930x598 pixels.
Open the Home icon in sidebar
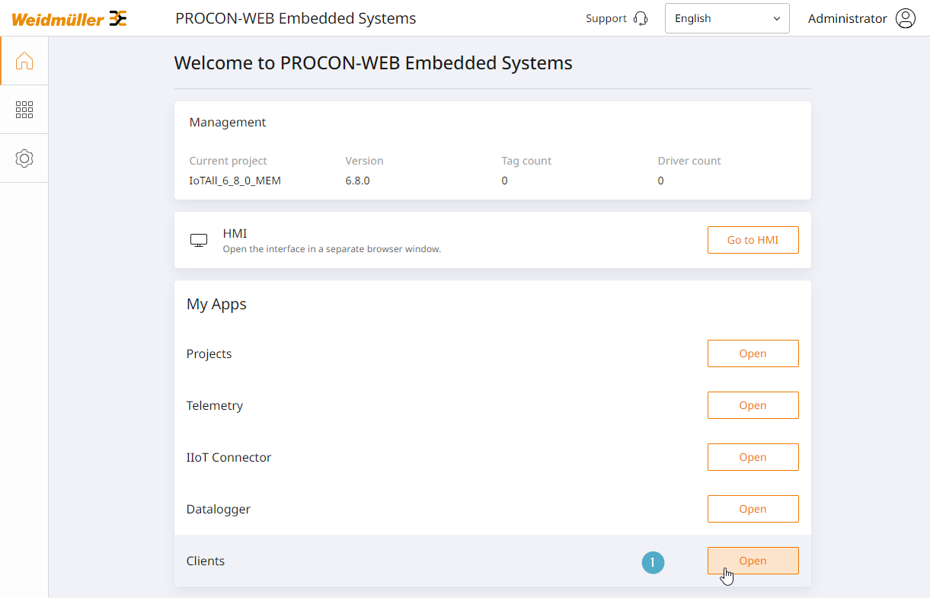(24, 61)
